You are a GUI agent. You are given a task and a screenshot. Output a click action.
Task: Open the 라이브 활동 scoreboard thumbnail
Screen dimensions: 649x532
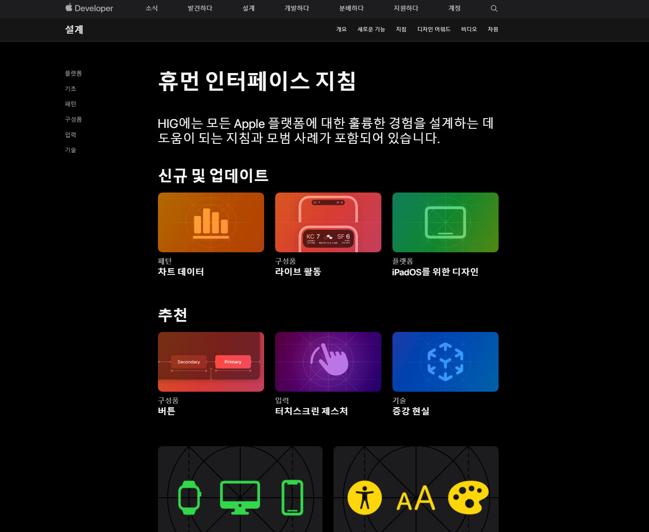(328, 222)
